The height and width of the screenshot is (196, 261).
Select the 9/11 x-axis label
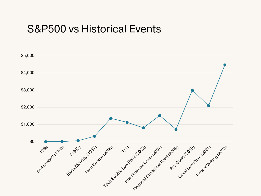point(125,149)
